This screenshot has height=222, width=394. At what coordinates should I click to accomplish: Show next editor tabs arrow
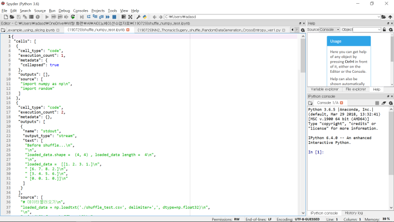(296, 30)
